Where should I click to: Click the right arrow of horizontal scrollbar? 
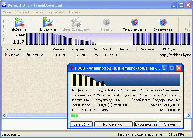pyautogui.click(x=188, y=116)
